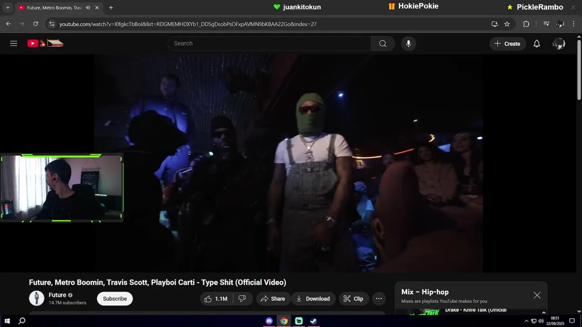Image resolution: width=582 pixels, height=327 pixels.
Task: Open the tab search dropdown arrow
Action: tap(7, 8)
